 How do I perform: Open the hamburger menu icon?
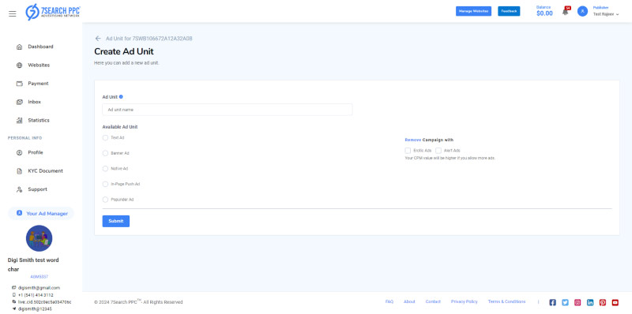point(13,13)
